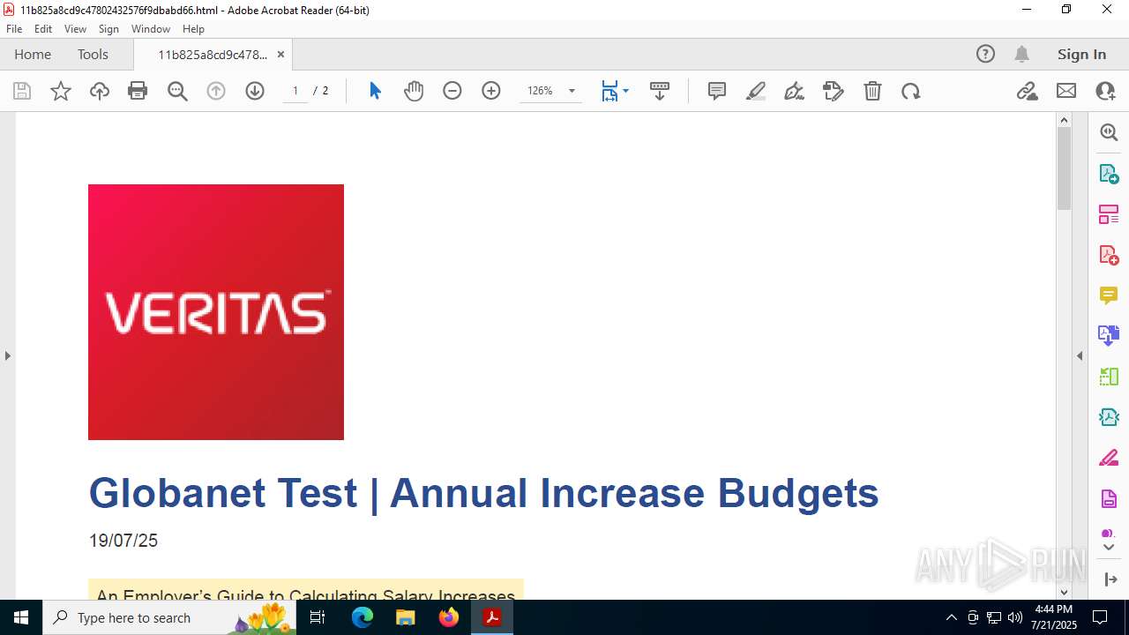The width and height of the screenshot is (1129, 635).
Task: Show more tools chevron in sidebar
Action: tap(1109, 548)
